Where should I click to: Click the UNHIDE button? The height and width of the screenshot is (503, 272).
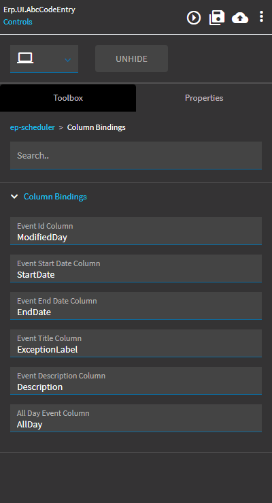(131, 59)
